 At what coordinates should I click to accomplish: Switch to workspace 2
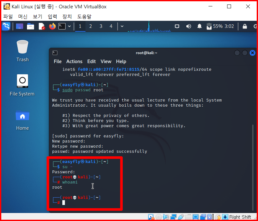(x=91, y=26)
